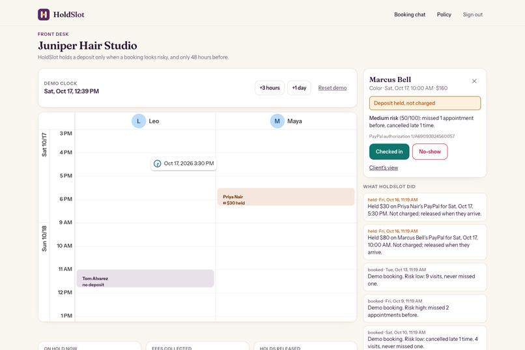
Task: Click the HoldSlot brand name
Action: 68,14
